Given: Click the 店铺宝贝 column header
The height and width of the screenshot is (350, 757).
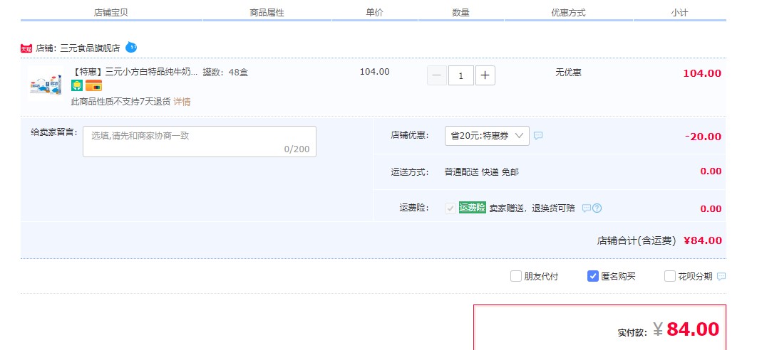Looking at the screenshot, I should pyautogui.click(x=111, y=13).
